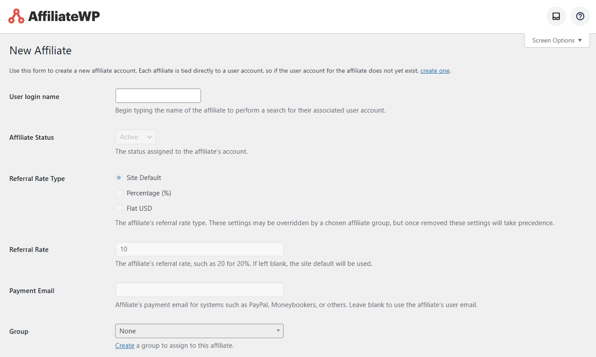Choose the Percentage (%) rate type
Viewport: 596px width, 357px height.
click(119, 193)
